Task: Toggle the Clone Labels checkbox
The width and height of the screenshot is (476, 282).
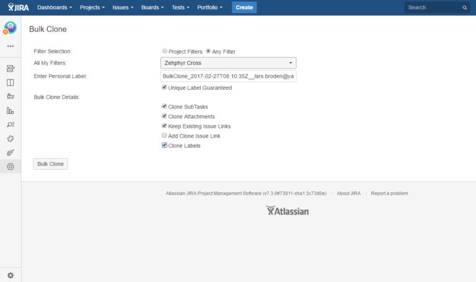Action: (x=164, y=145)
